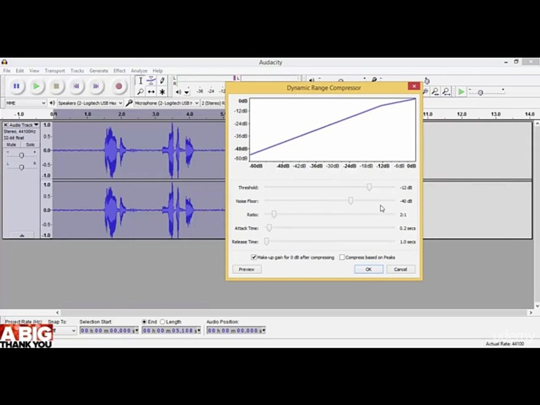Click the 12.0 mark on timeline ruler
This screenshot has width=540, height=405.
click(x=461, y=114)
